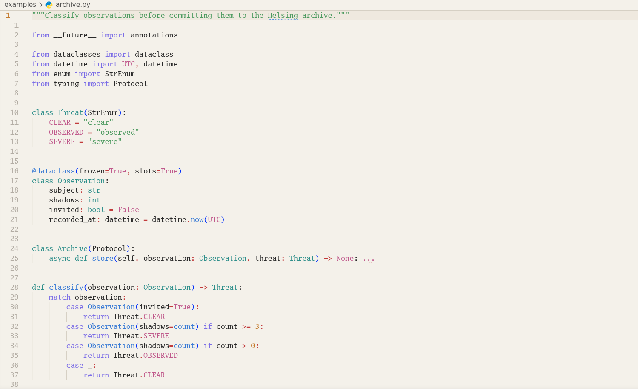Click the 'count > 0' guard condition
638x389 pixels.
tap(235, 346)
